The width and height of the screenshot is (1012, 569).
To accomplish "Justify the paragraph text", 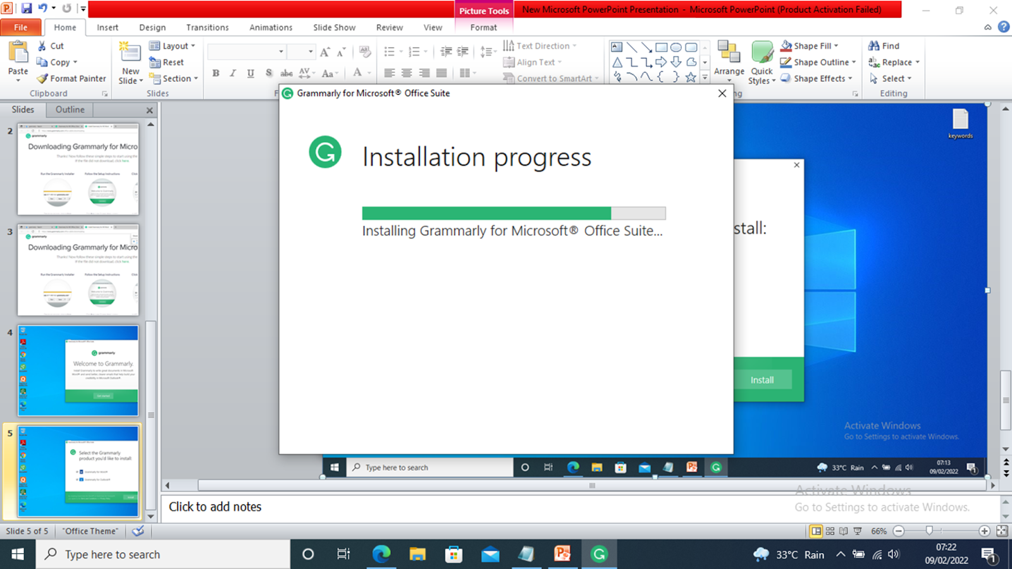I will click(x=441, y=73).
